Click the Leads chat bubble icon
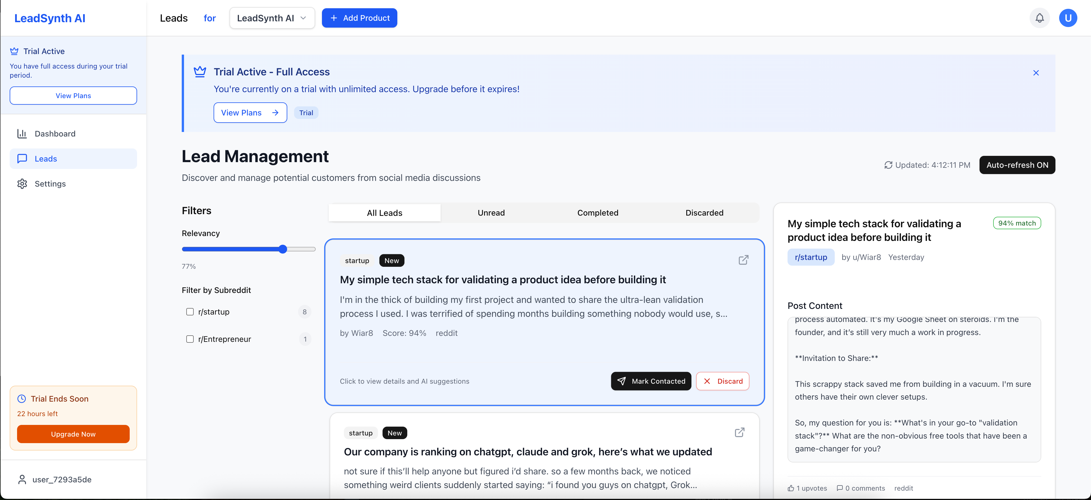The width and height of the screenshot is (1091, 500). [x=22, y=159]
